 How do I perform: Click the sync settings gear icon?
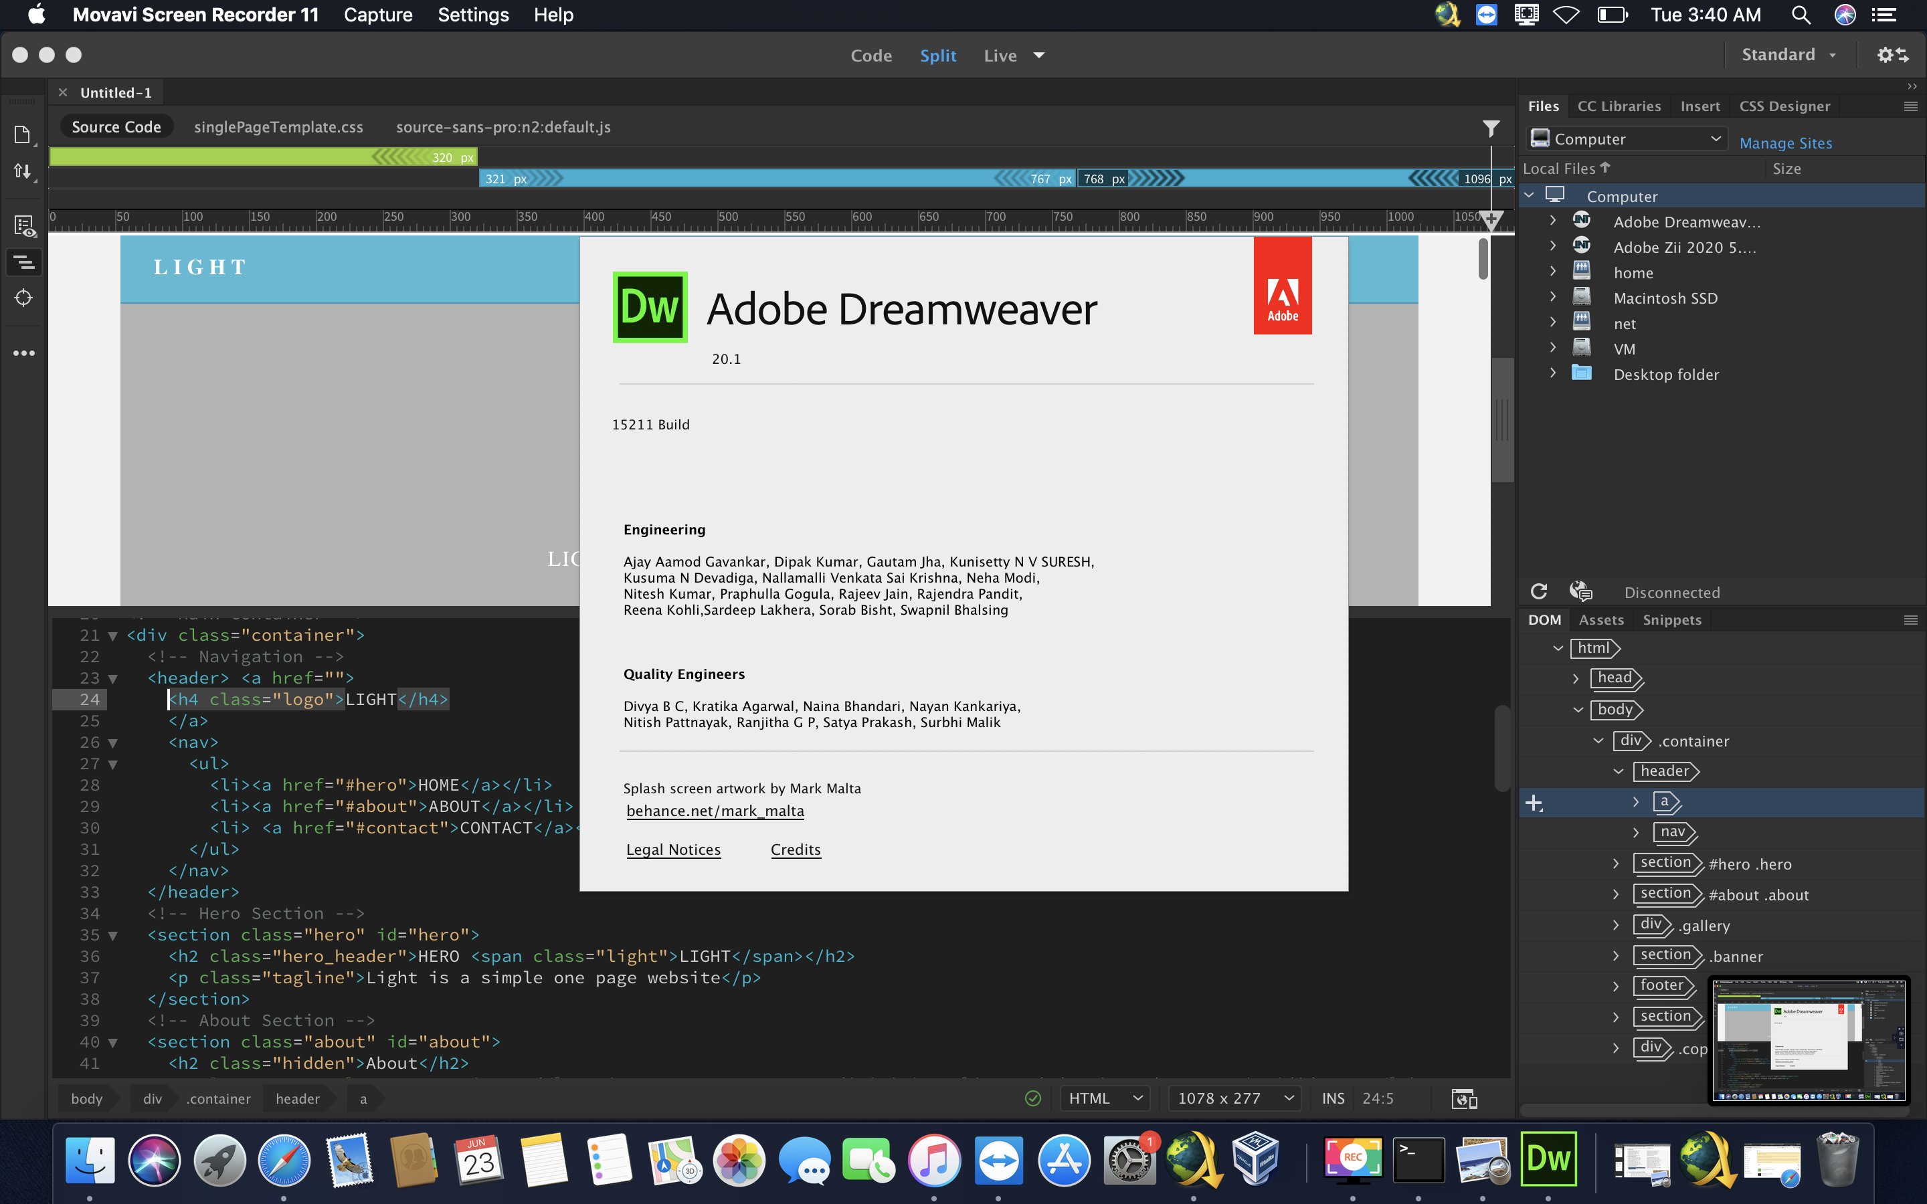[1892, 55]
